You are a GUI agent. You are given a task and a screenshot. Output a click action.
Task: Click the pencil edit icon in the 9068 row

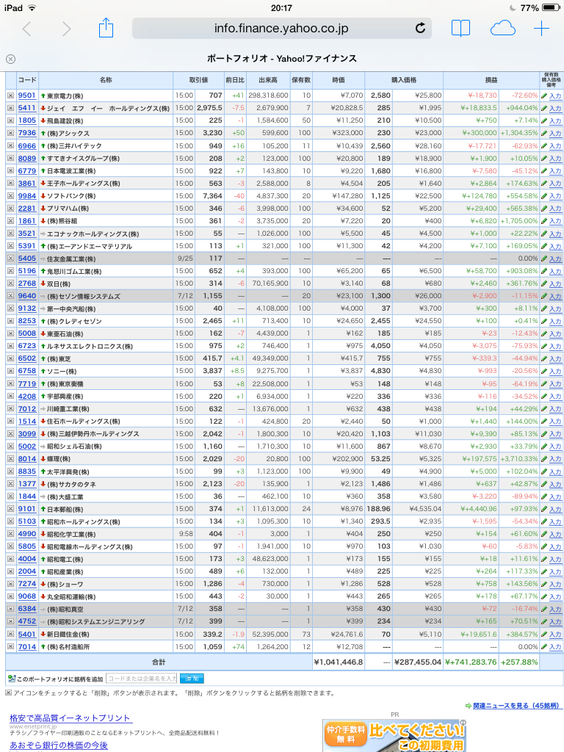click(x=544, y=596)
